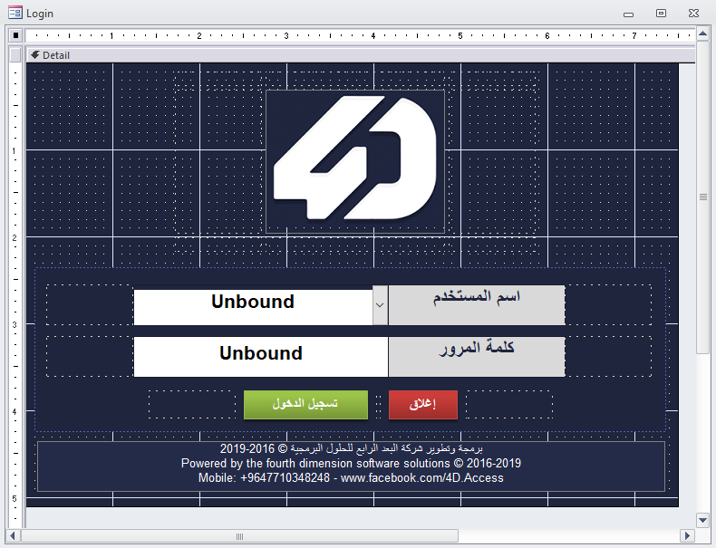Click the horizontal scrollbar right arrow
The image size is (716, 548).
point(687,535)
